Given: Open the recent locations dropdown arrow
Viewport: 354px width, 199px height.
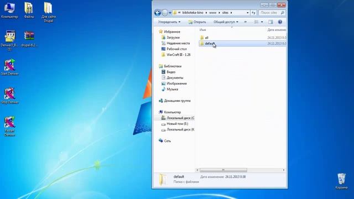Looking at the screenshot, I should pos(170,13).
